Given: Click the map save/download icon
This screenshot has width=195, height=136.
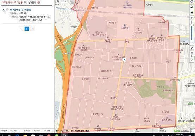Looking at the screenshot, I should pos(192,57).
